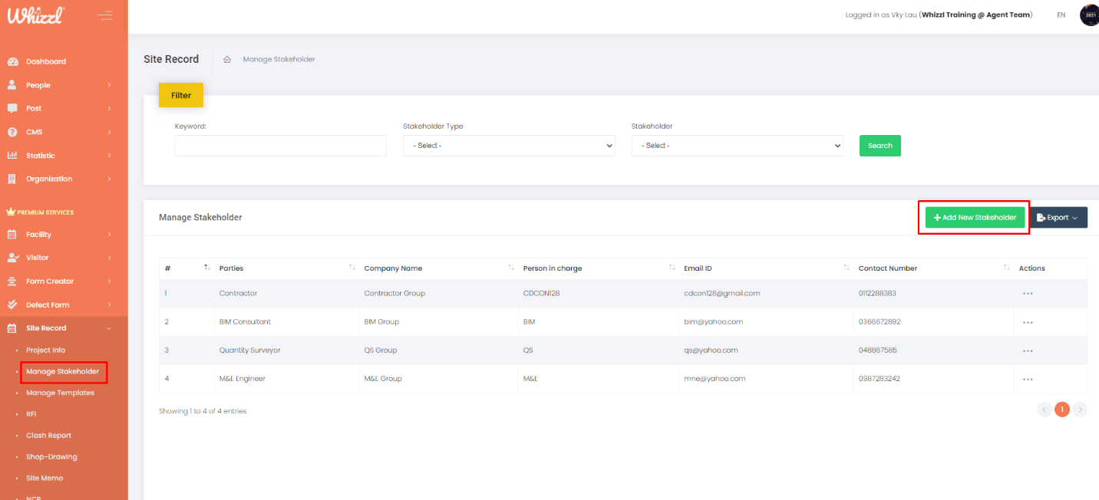
Task: Open actions ellipsis for M&E Engineer row
Action: tap(1028, 379)
